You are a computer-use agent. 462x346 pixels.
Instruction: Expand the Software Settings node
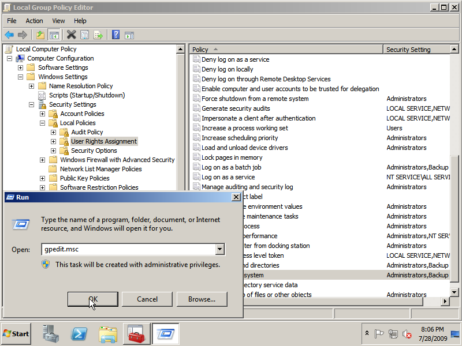(x=20, y=67)
